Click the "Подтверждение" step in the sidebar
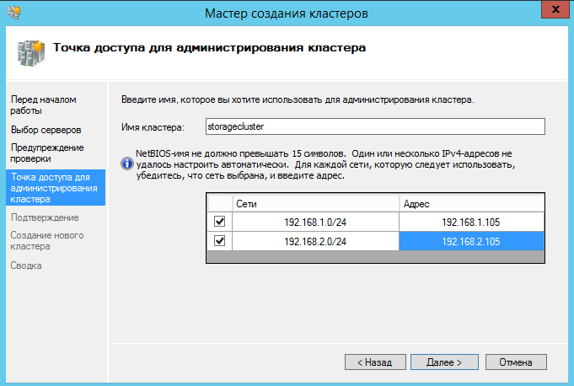Image resolution: width=574 pixels, height=386 pixels. [x=45, y=217]
